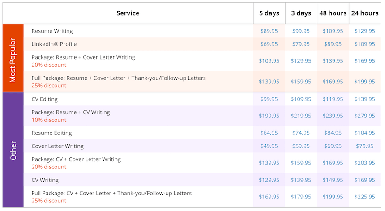The width and height of the screenshot is (385, 211).
Task: Click the 48 hours column header
Action: 333,13
